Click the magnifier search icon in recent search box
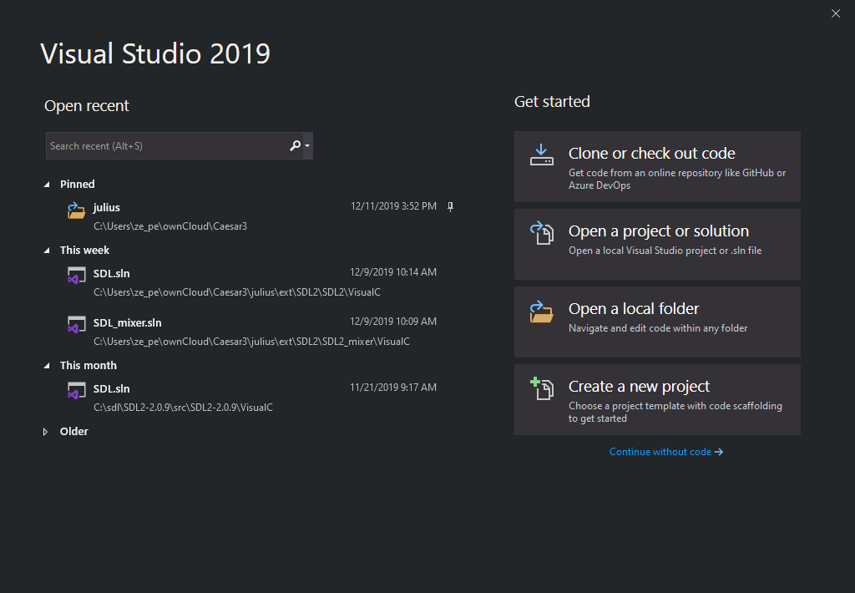 click(x=295, y=145)
